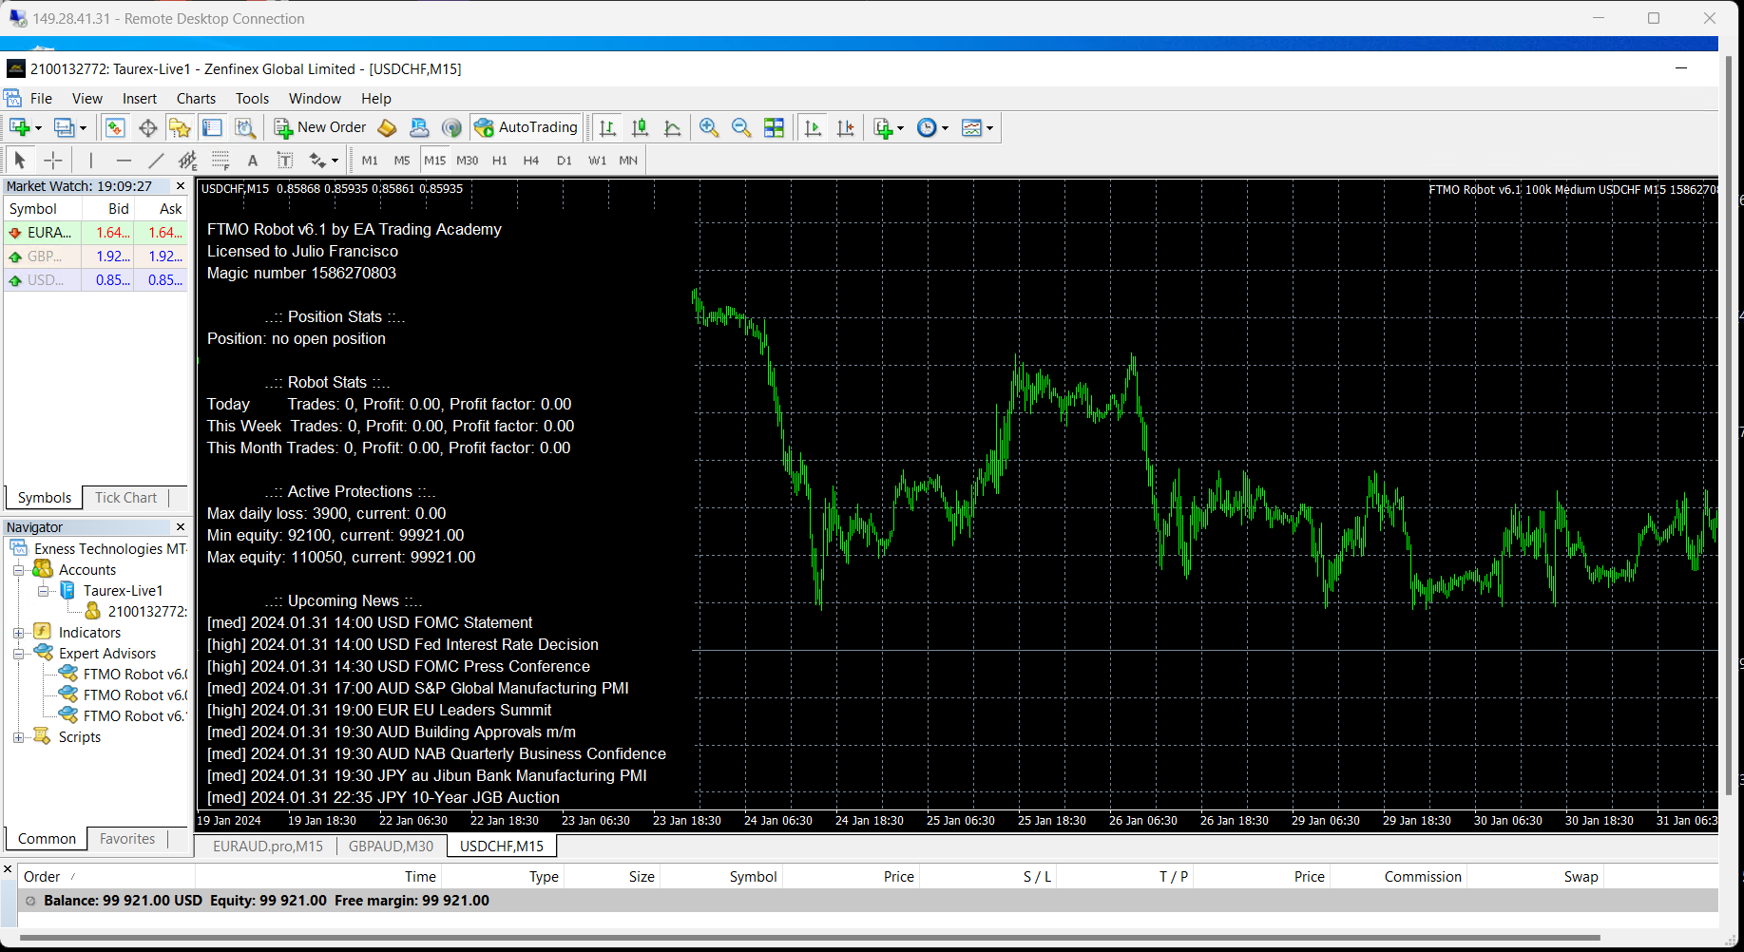This screenshot has height=952, width=1744.
Task: Switch to the Tick Chart tab
Action: (125, 498)
